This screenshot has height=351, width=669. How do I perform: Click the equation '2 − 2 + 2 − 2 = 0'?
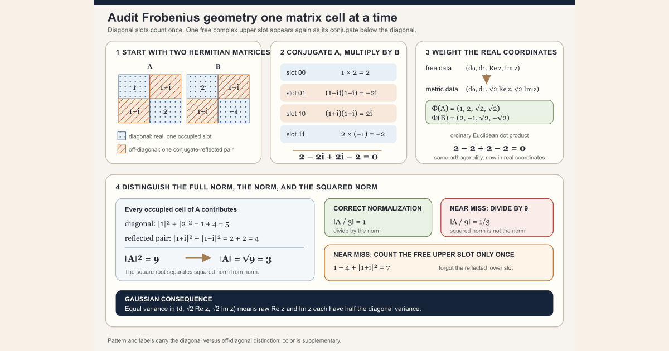point(489,148)
